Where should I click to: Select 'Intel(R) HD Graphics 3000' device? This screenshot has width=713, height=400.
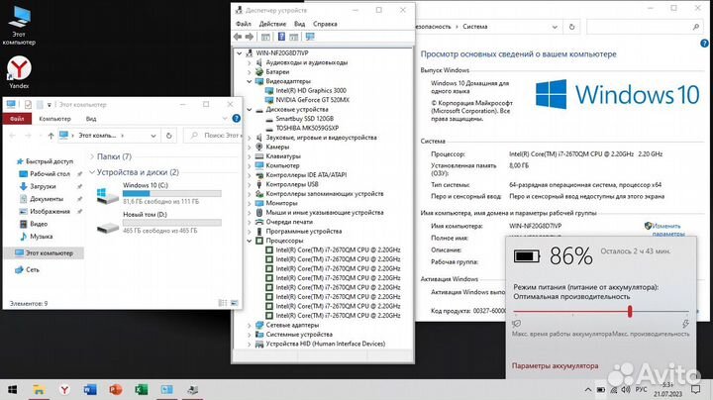311,90
